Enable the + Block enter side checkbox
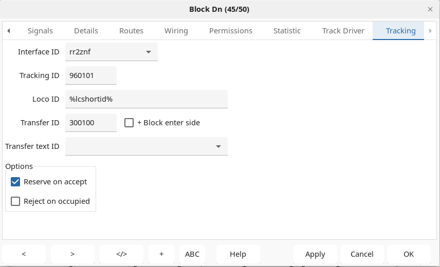This screenshot has height=267, width=440. coord(129,123)
